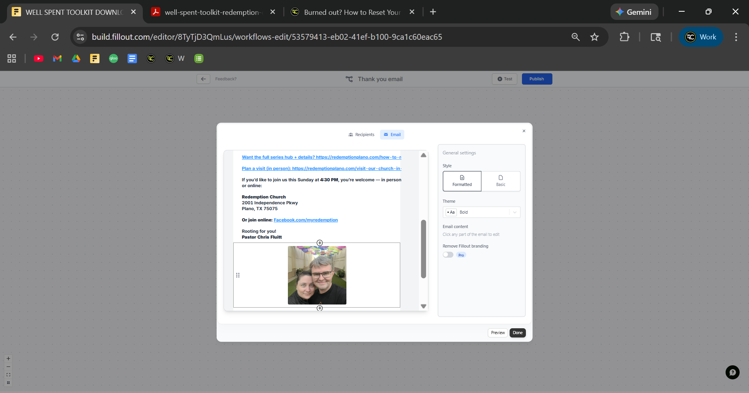
Task: Close the email editor dialog
Action: 524,131
